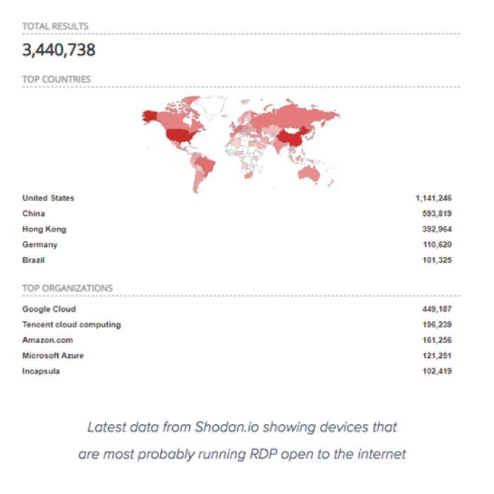Click China on the world map
Viewport: 494px width, 494px height.
pos(291,138)
